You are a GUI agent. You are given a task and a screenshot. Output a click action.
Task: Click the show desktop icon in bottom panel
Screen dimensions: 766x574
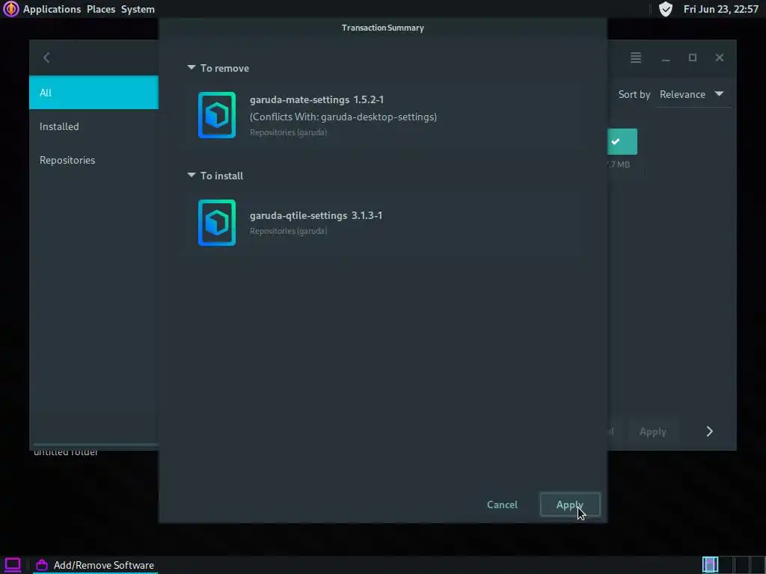[x=13, y=565]
